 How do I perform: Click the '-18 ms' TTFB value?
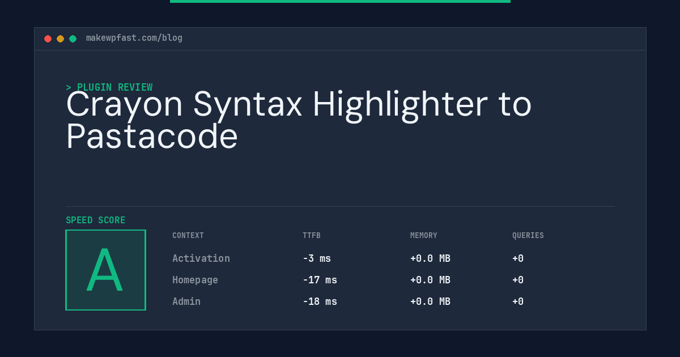coord(320,301)
